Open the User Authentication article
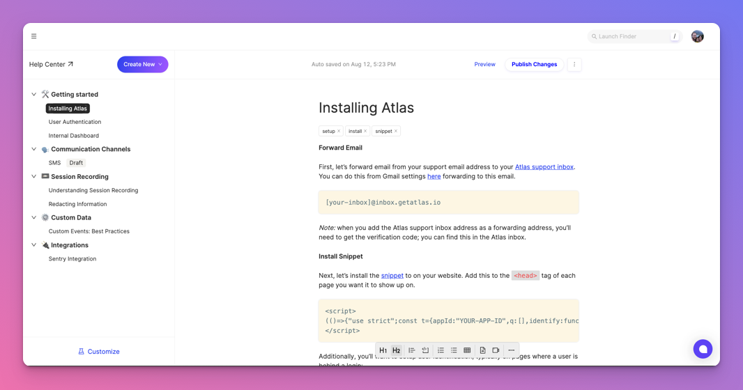The image size is (743, 390). click(x=75, y=122)
